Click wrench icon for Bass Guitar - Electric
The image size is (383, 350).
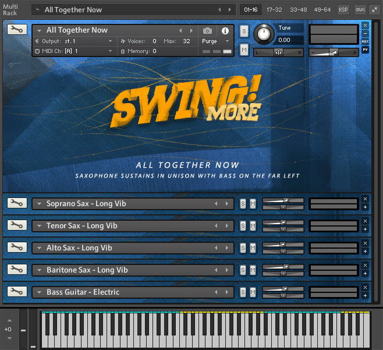(17, 292)
